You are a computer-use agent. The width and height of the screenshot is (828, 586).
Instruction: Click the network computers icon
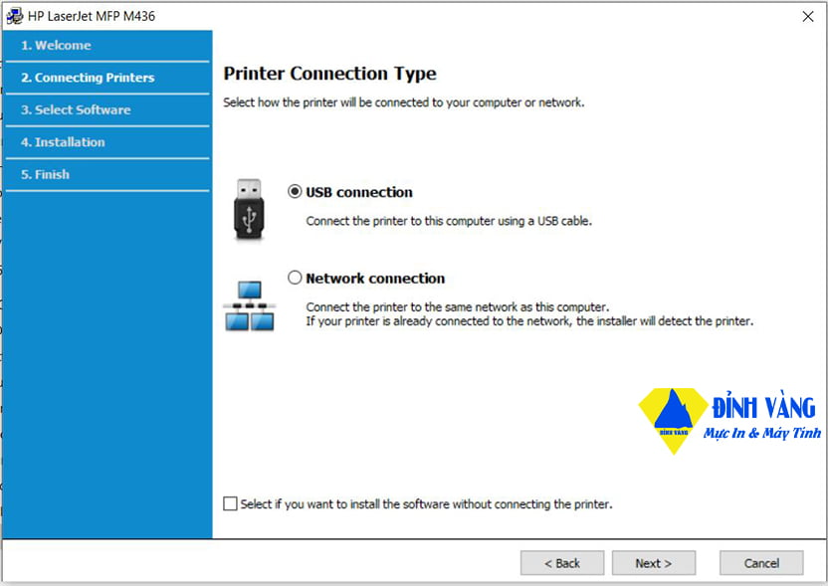pyautogui.click(x=249, y=305)
